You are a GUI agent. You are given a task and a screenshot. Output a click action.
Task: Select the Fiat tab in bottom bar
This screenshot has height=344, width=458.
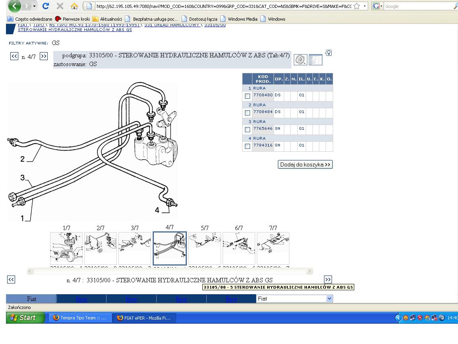point(31,299)
